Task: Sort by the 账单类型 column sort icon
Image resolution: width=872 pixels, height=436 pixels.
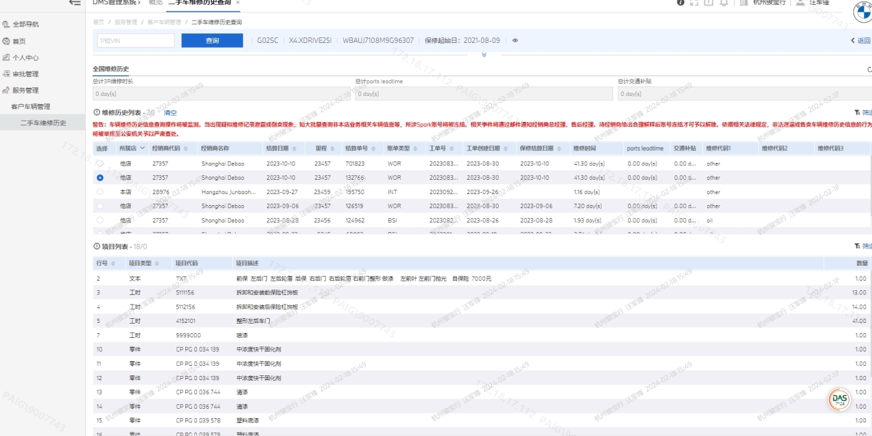Action: [416, 148]
